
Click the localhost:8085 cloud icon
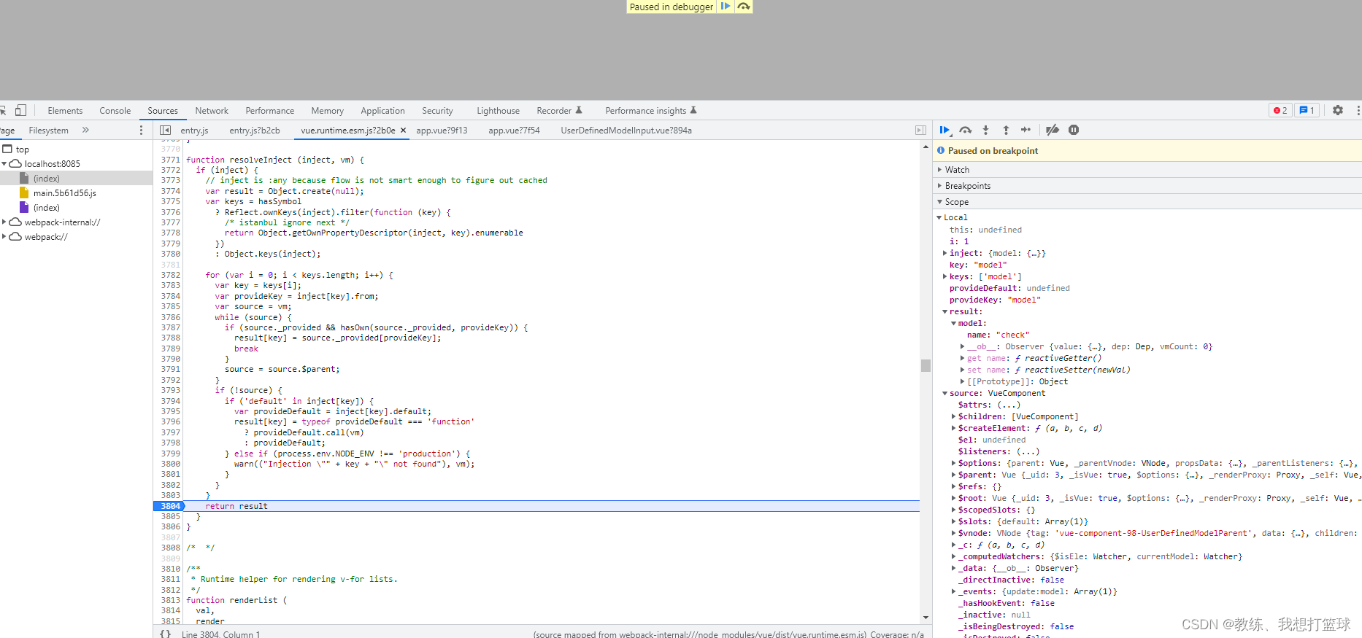tap(15, 164)
